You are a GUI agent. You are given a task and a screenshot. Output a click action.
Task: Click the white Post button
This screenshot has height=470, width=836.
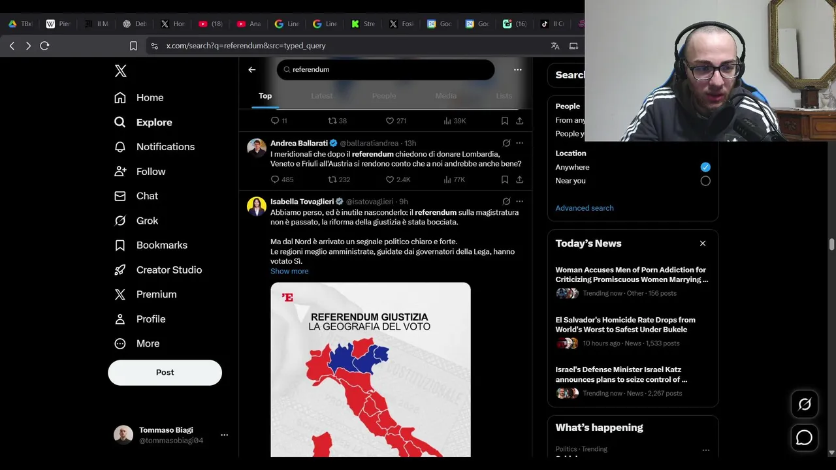[165, 372]
